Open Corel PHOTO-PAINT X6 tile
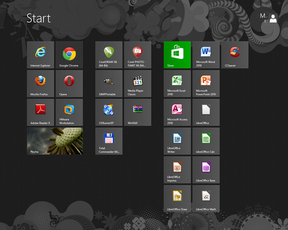 click(x=137, y=55)
